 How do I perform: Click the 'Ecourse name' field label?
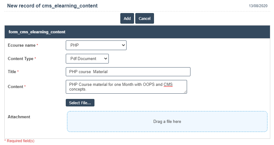22,45
